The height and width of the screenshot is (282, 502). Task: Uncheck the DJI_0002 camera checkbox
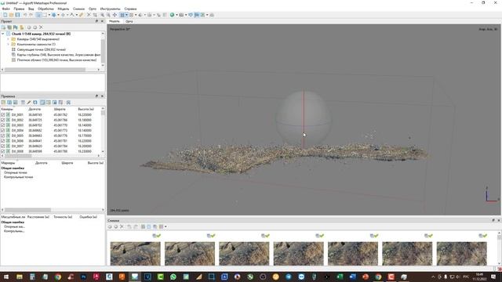(x=3, y=120)
